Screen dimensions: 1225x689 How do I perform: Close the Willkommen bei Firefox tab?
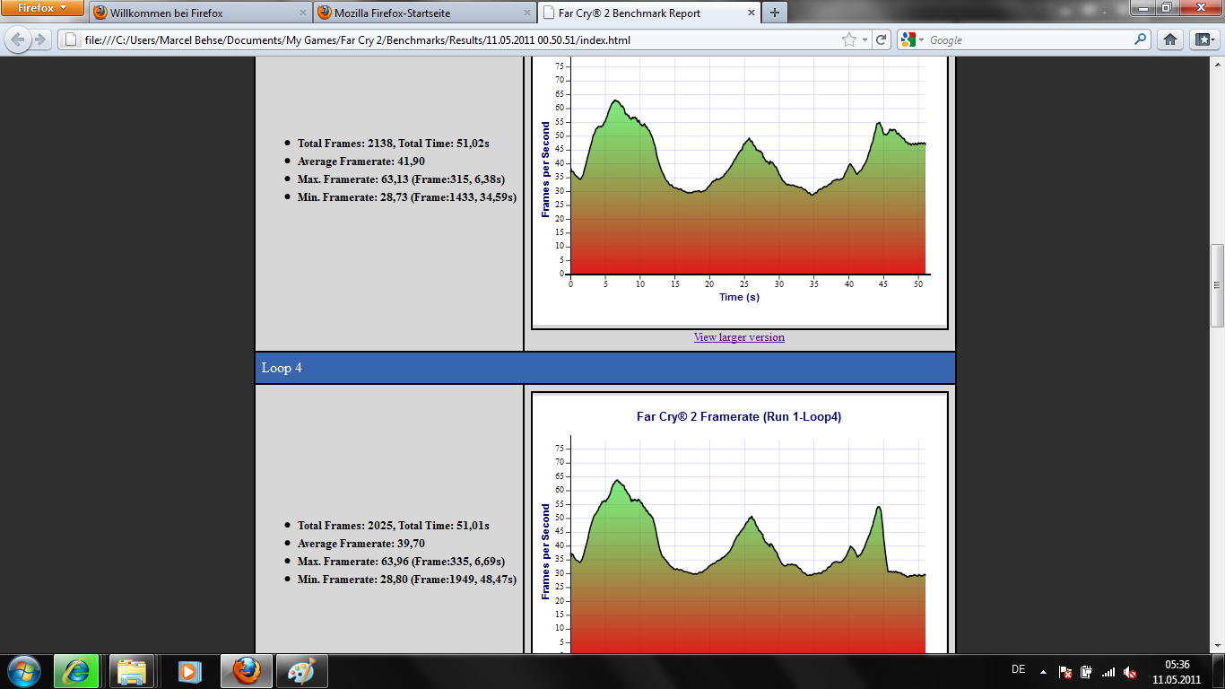pos(302,13)
